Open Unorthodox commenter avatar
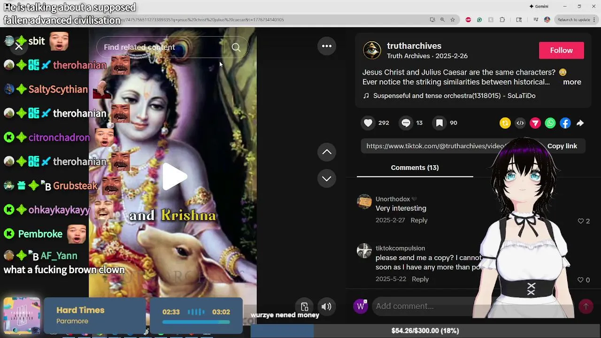This screenshot has height=338, width=601. pyautogui.click(x=364, y=201)
